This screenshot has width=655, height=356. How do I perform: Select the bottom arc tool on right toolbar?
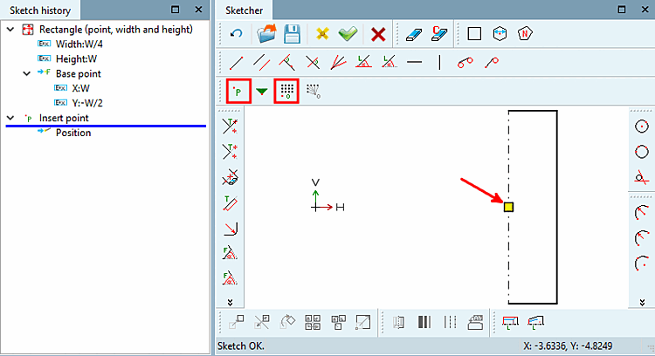click(x=642, y=264)
